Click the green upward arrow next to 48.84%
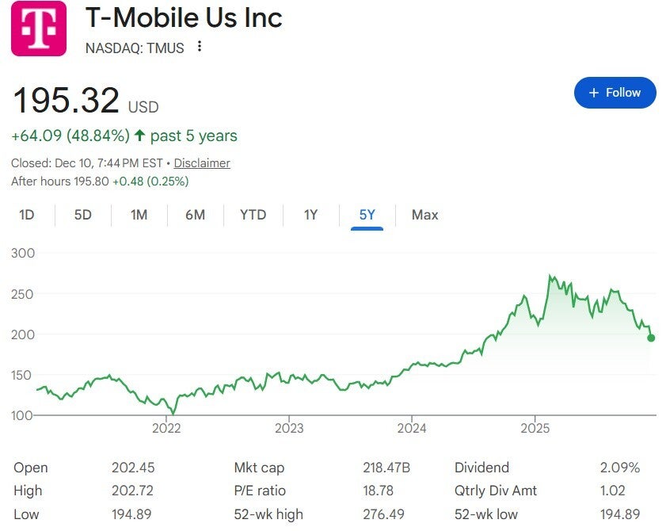 139,136
